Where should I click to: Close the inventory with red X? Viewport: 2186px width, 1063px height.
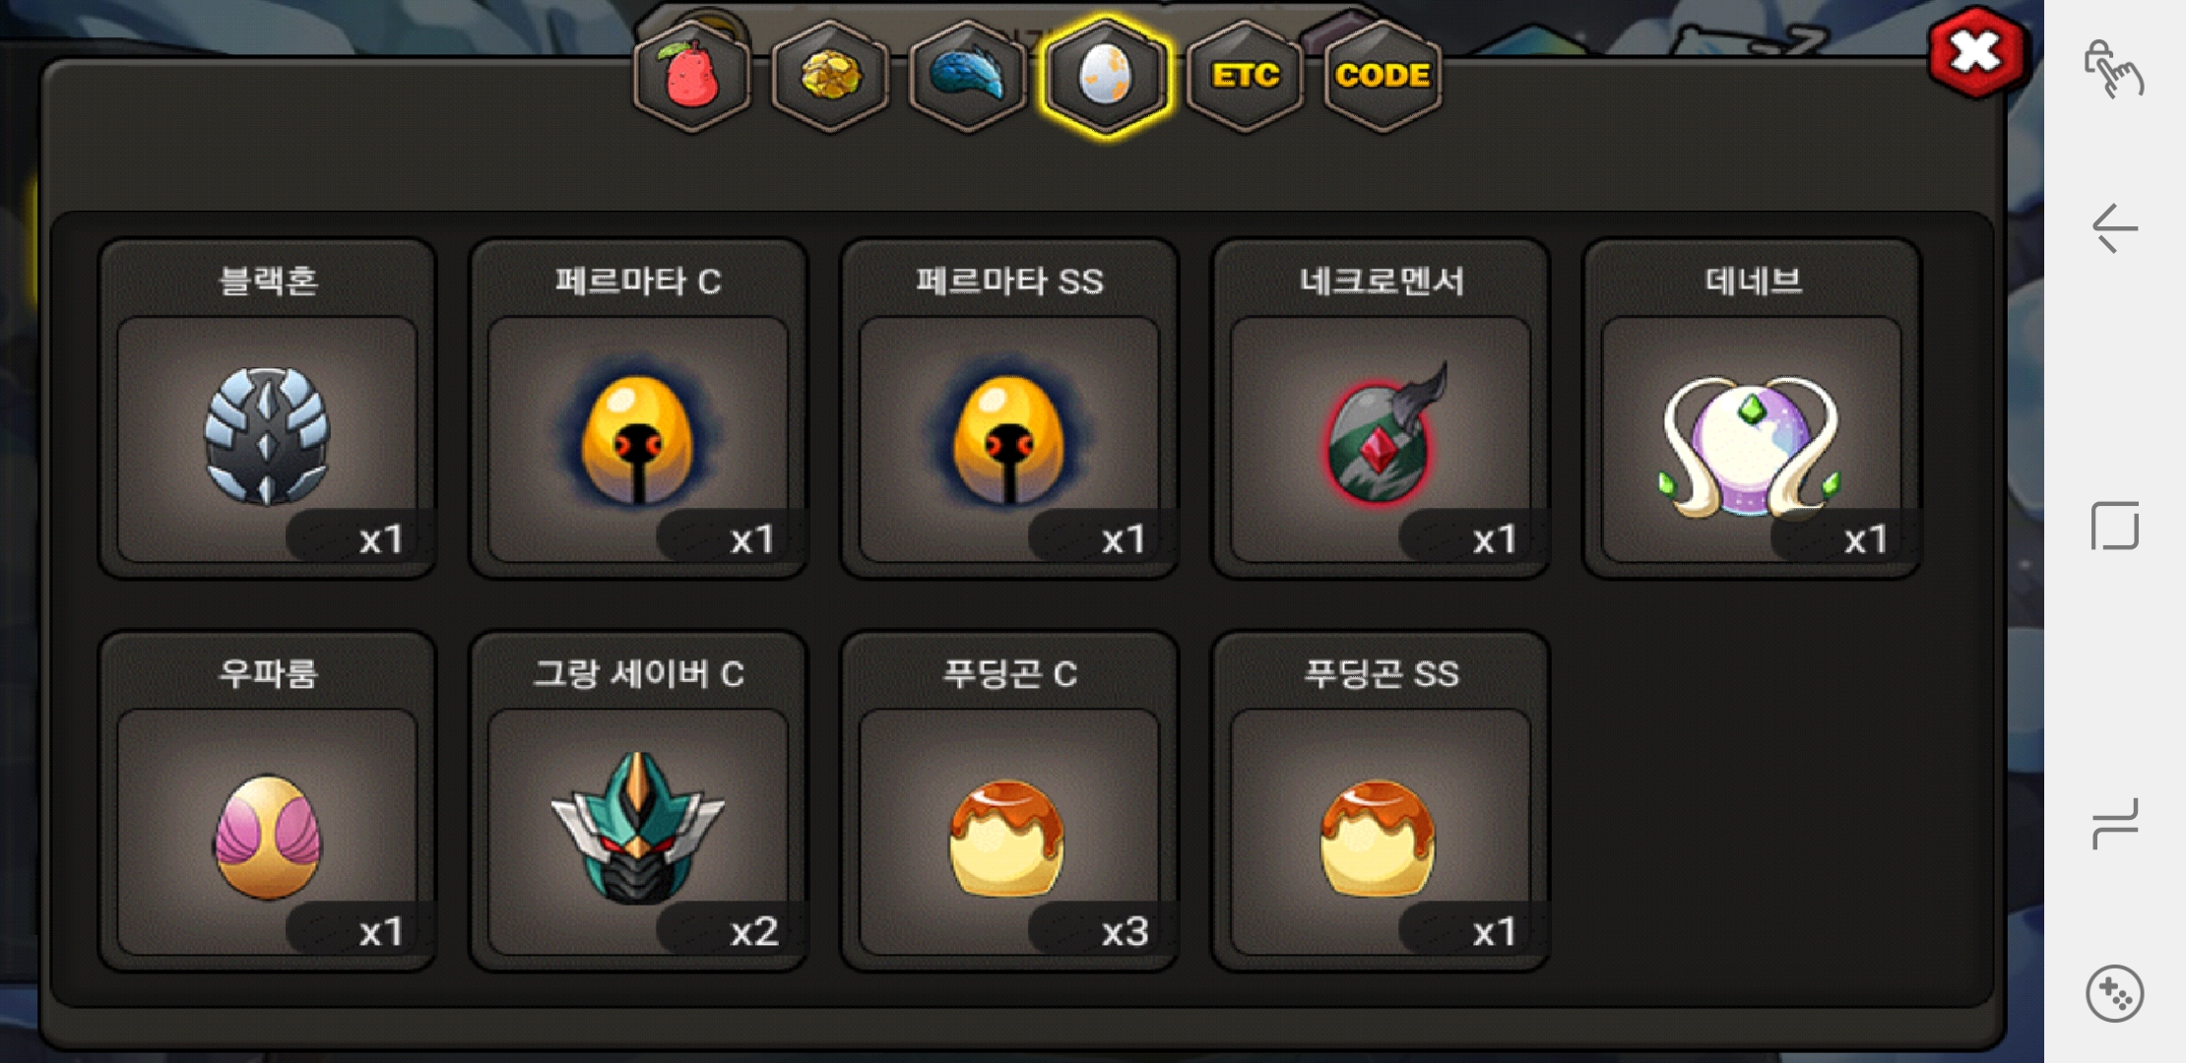tap(1975, 53)
